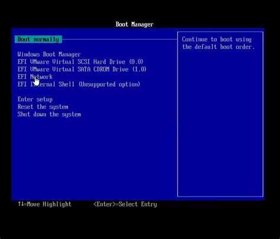Image resolution: width=280 pixels, height=239 pixels.
Task: Click the <Enter>=Select Entry hint
Action: [125, 204]
